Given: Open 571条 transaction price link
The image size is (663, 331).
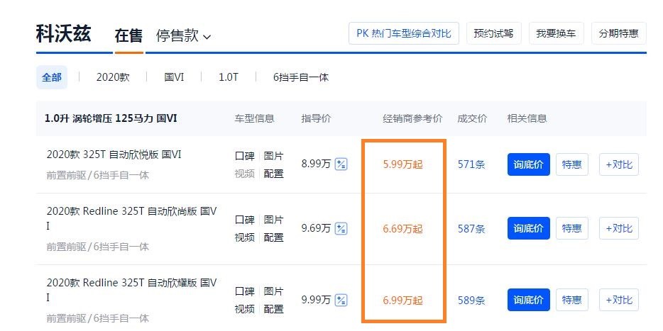Looking at the screenshot, I should click(x=471, y=164).
